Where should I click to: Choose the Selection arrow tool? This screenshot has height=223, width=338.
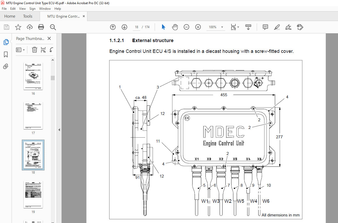click(x=163, y=27)
